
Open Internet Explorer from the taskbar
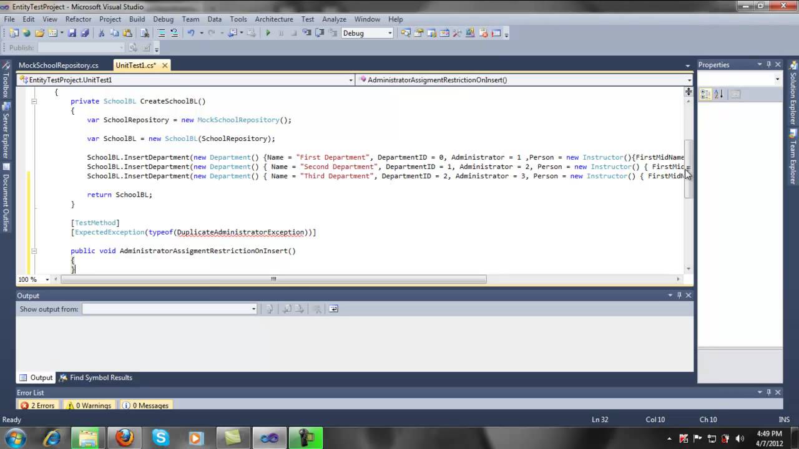[52, 438]
